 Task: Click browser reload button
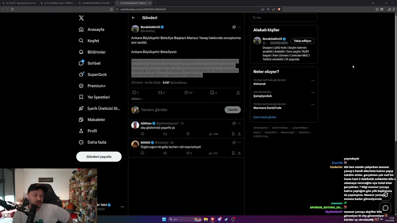12,9
